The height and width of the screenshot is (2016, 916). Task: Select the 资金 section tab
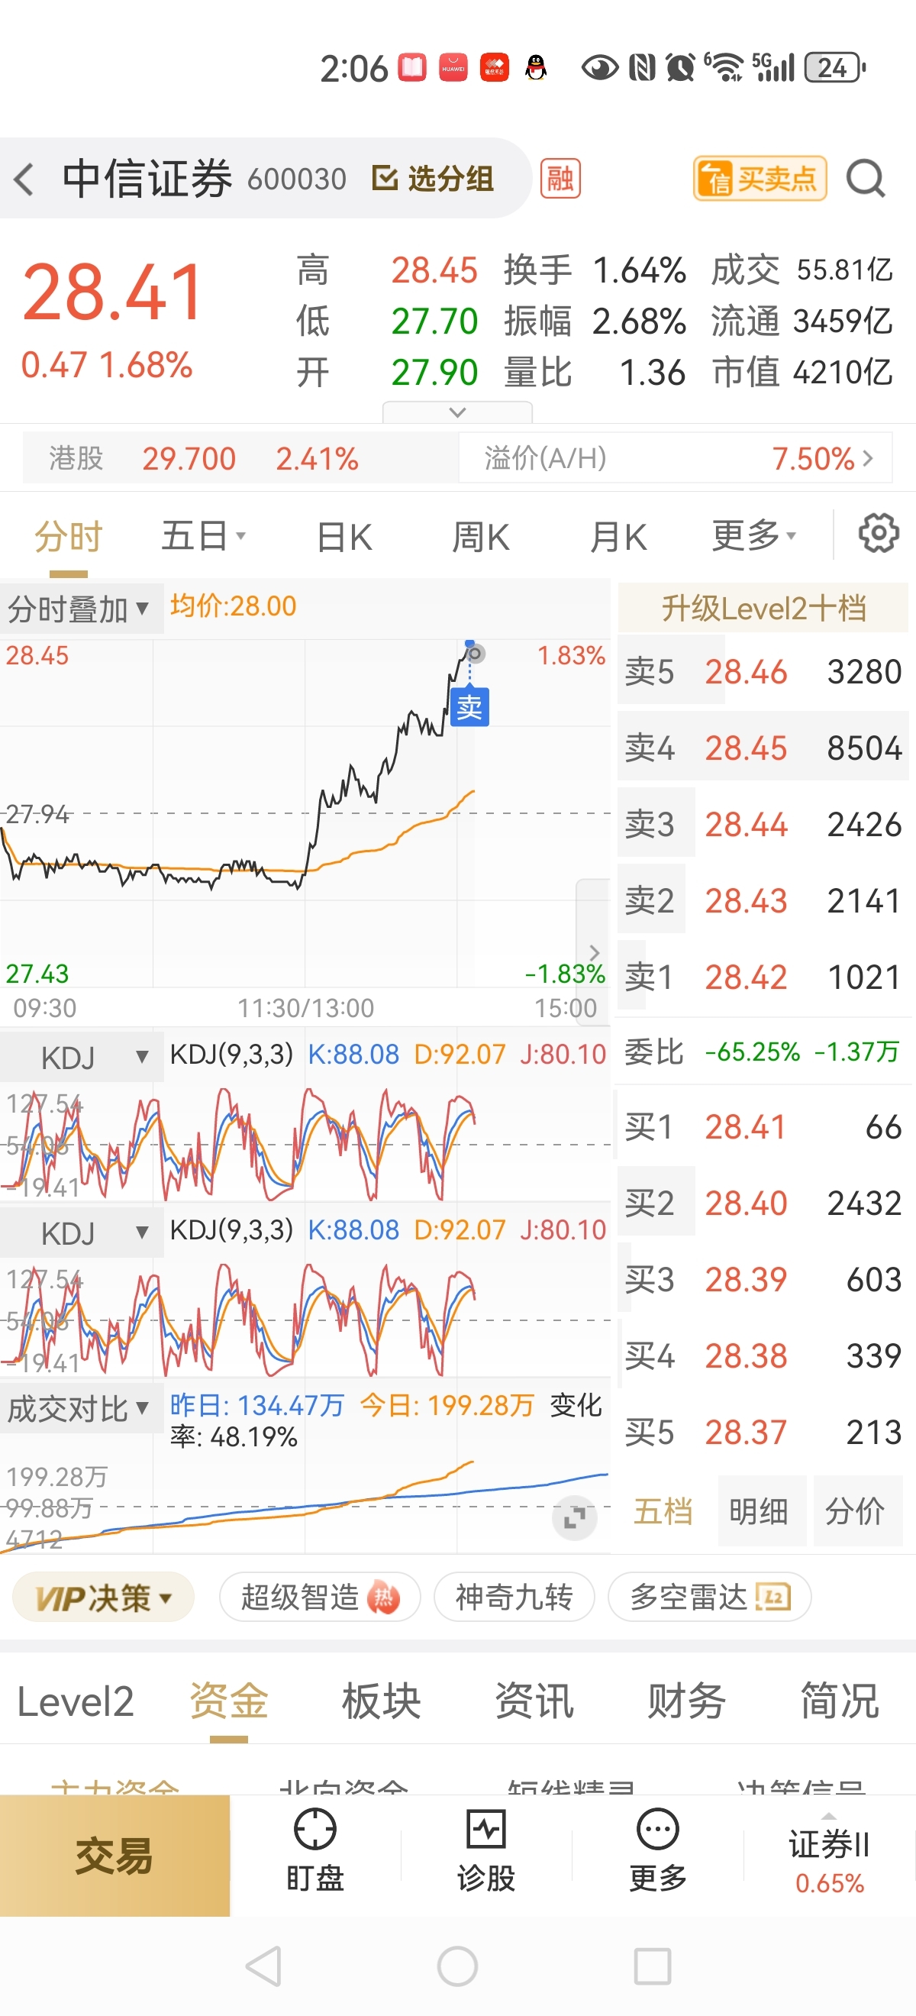(228, 1702)
